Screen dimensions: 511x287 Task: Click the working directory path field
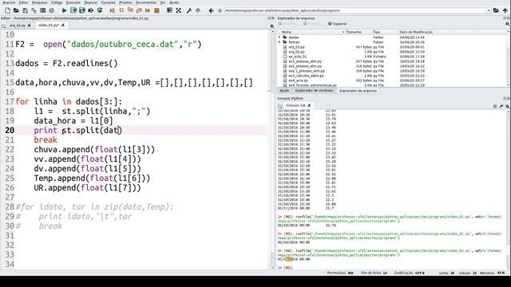click(x=355, y=10)
